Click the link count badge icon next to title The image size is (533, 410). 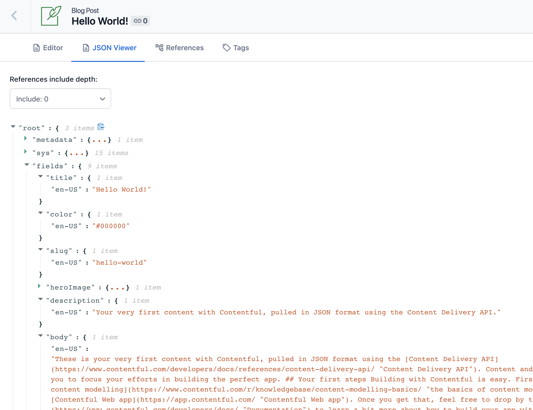[140, 20]
